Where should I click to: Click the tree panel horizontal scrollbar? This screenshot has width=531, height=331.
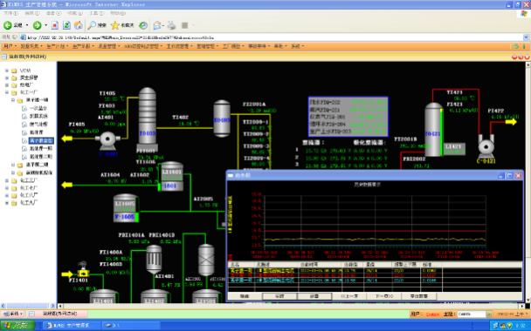pos(28,306)
